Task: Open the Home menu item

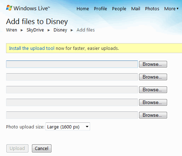Action: 83,9
